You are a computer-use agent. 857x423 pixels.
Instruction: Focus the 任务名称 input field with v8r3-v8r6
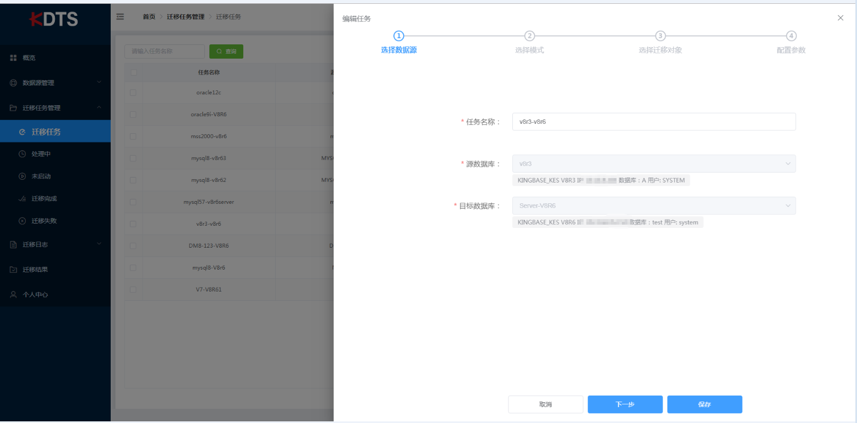[654, 122]
